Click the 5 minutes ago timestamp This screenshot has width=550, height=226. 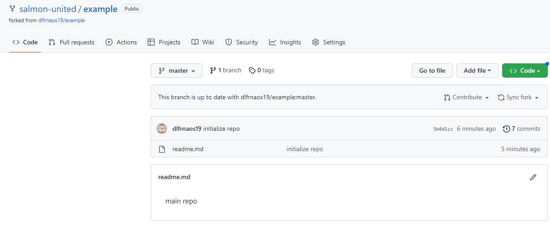click(x=521, y=149)
